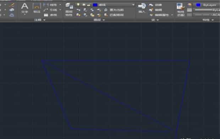This screenshot has height=139, width=220.
Task: Open the 编辑属性 dropdown arrow
Action: (x=172, y=15)
